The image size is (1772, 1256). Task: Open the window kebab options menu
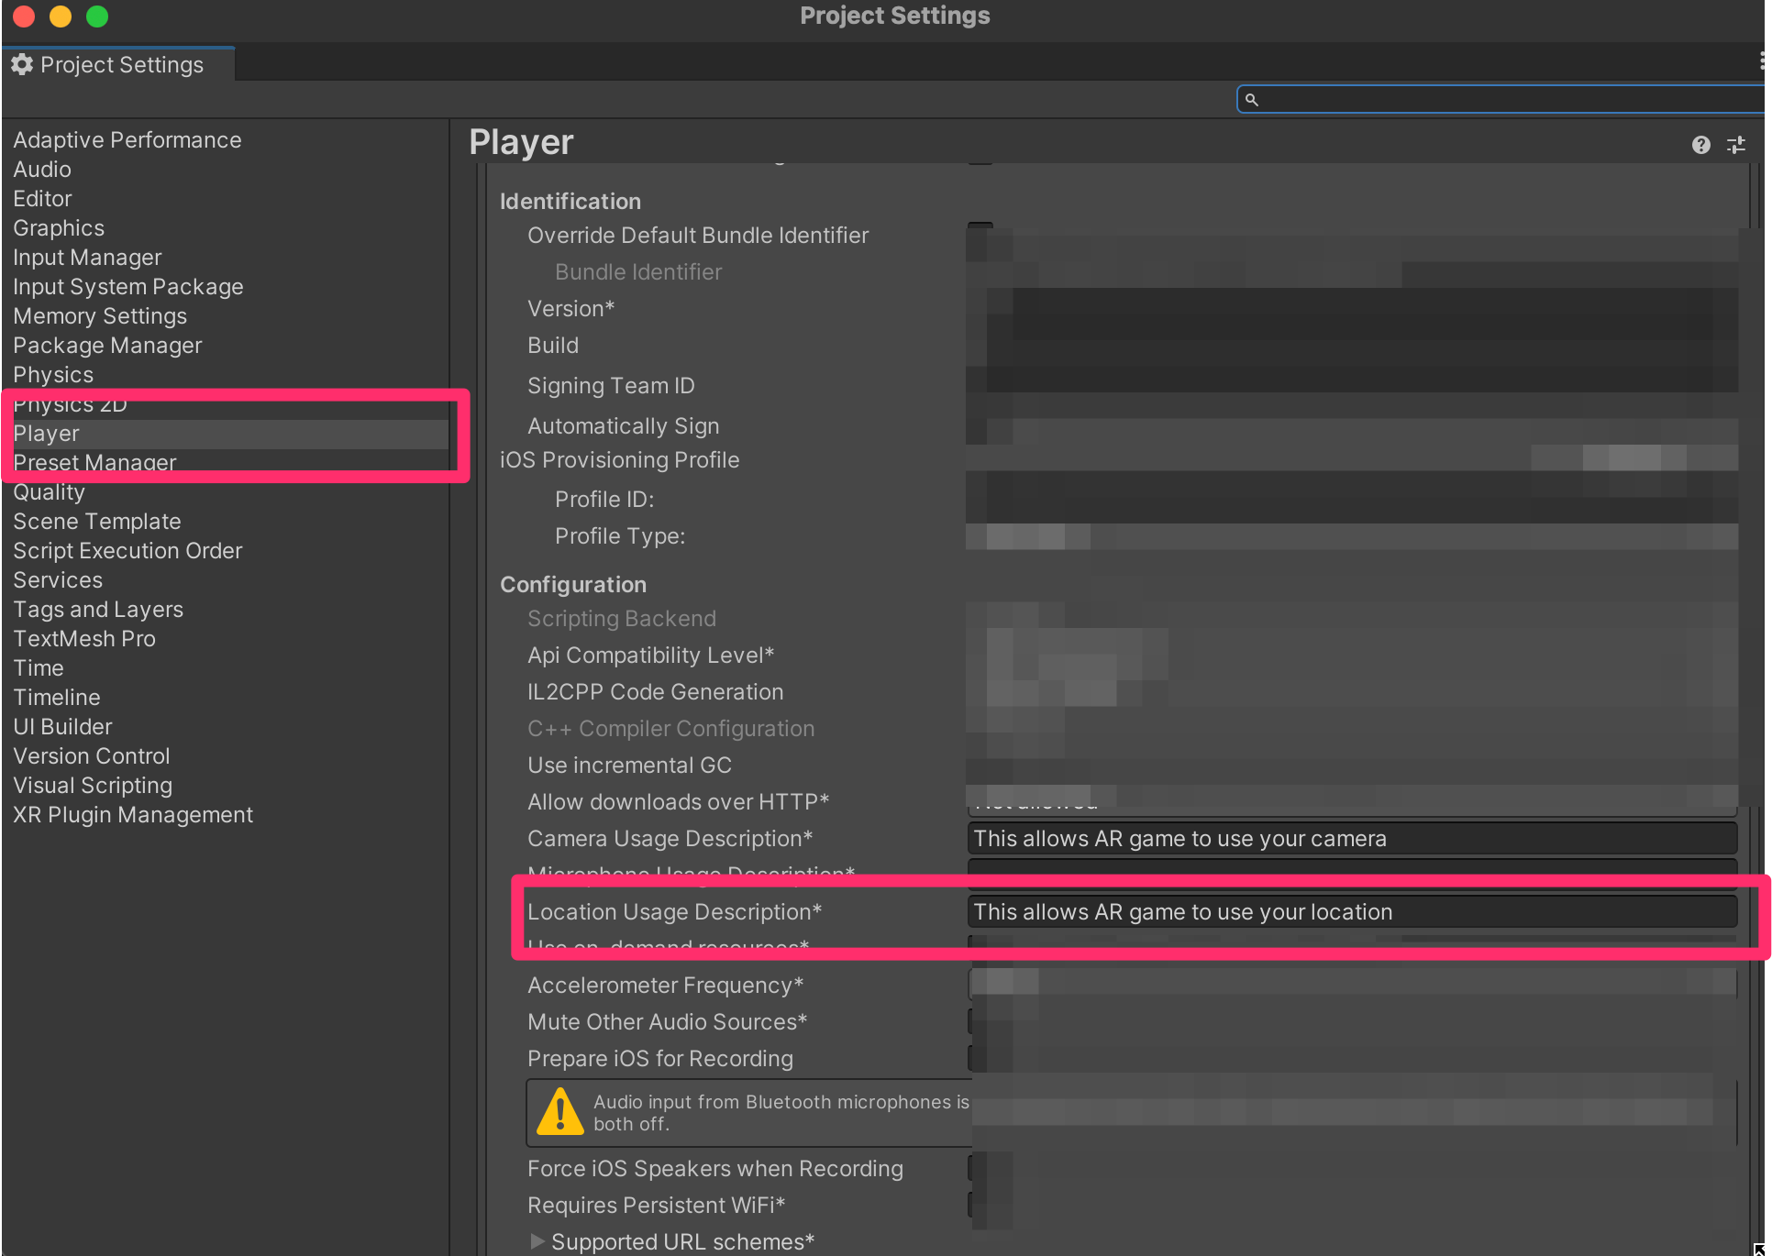point(1762,61)
